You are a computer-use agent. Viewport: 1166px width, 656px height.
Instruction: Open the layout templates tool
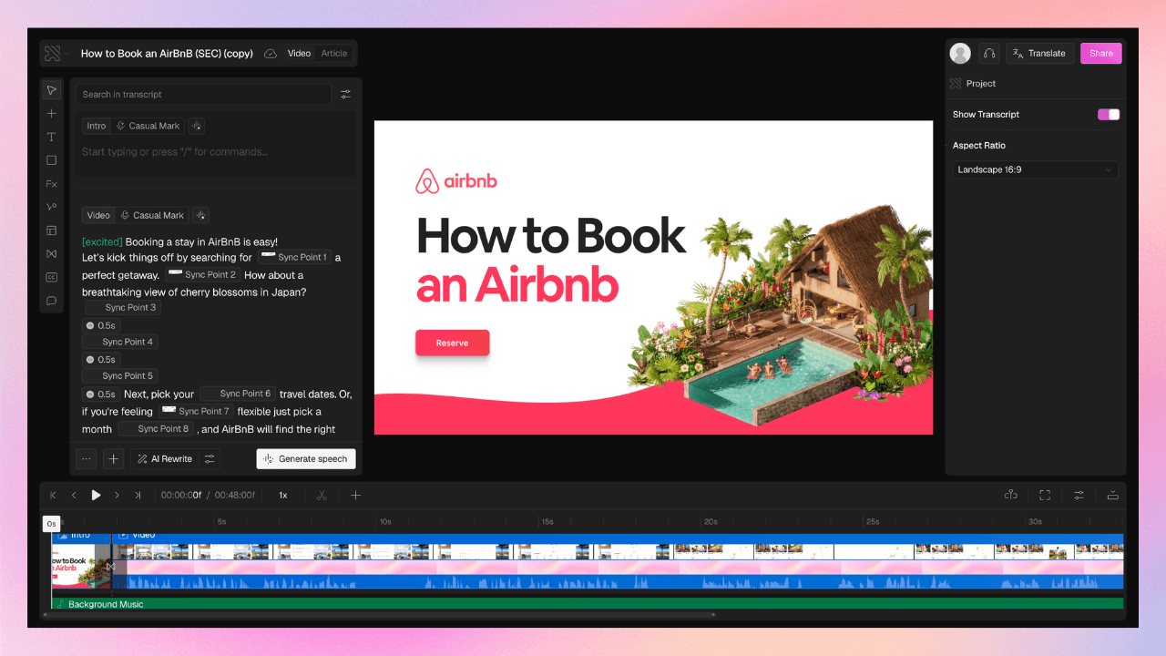[52, 231]
